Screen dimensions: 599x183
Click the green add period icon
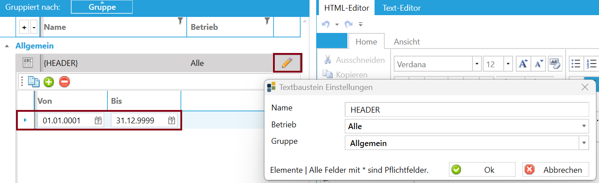point(49,81)
